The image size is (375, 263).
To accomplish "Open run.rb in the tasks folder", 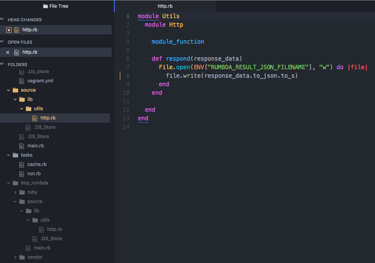I will point(34,173).
